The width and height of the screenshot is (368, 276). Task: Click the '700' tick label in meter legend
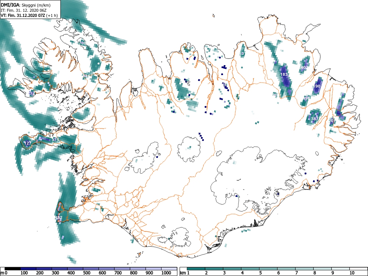pos(118,273)
